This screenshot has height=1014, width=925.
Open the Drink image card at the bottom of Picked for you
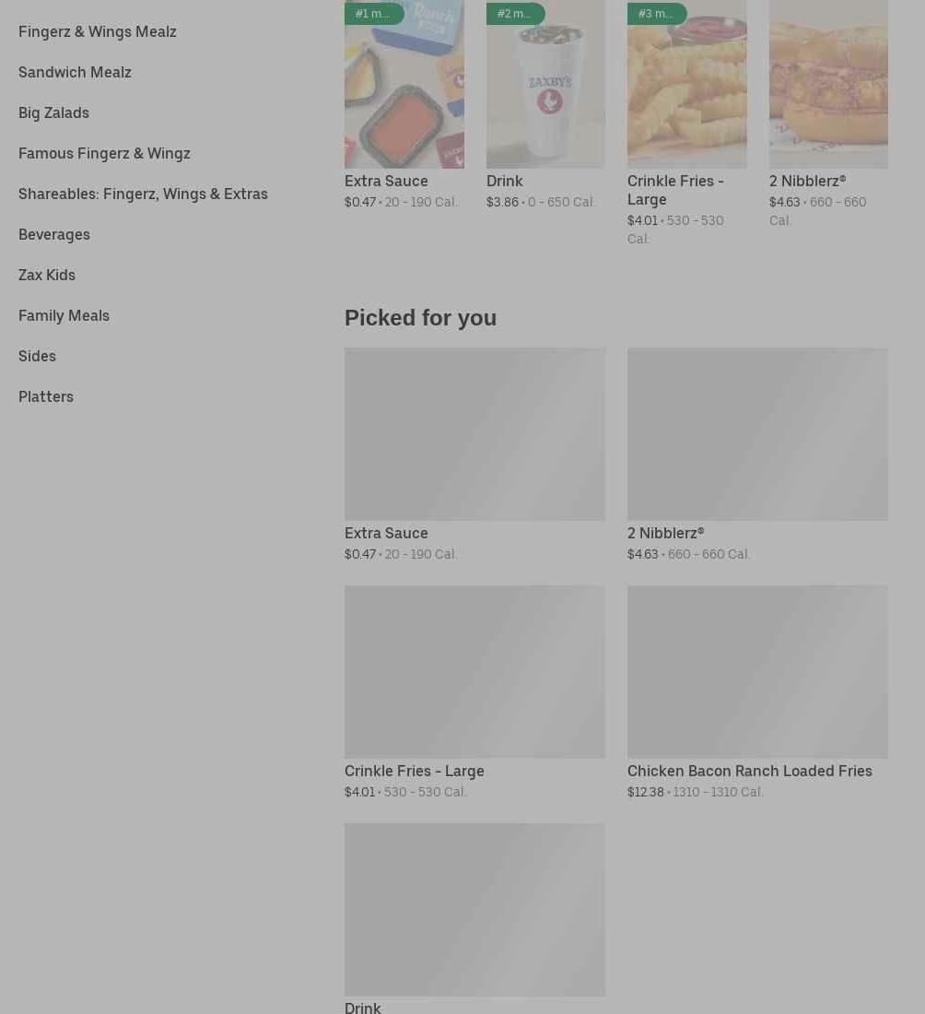point(474,909)
